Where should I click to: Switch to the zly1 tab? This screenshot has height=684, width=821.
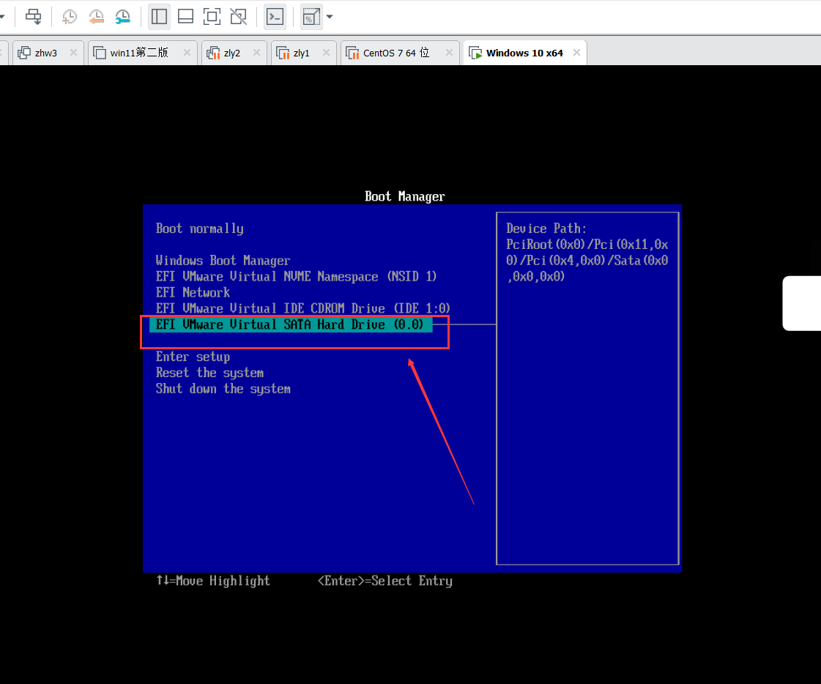(x=304, y=53)
